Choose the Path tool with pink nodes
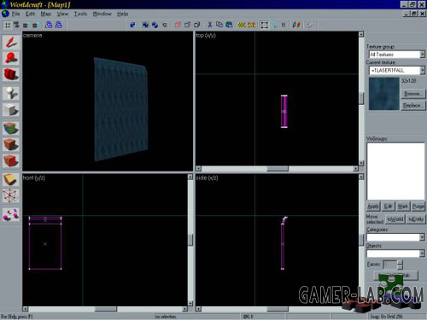Viewport: 427px width, 320px height. 11,214
